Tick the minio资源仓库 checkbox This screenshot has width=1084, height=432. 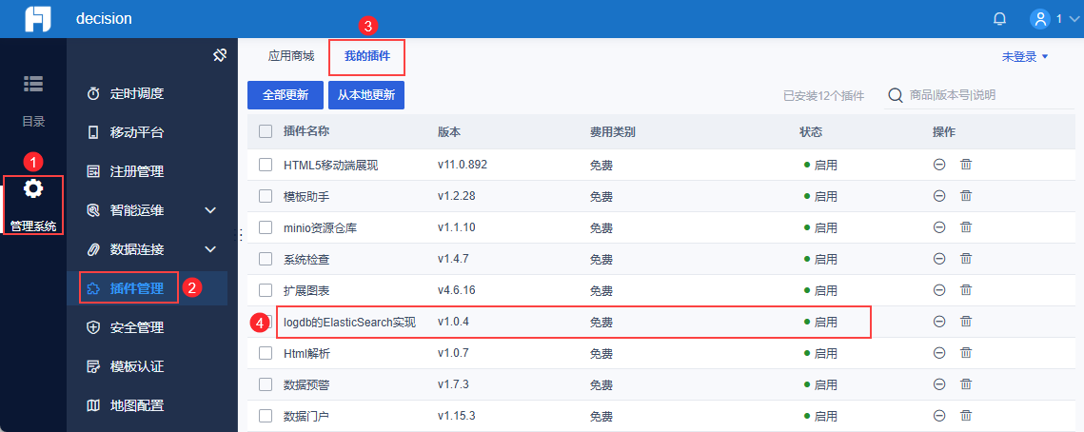tap(266, 227)
